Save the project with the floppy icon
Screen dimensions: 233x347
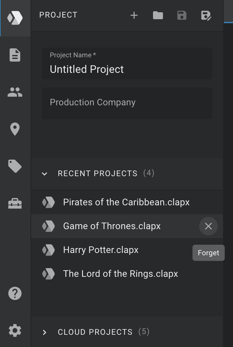[182, 15]
